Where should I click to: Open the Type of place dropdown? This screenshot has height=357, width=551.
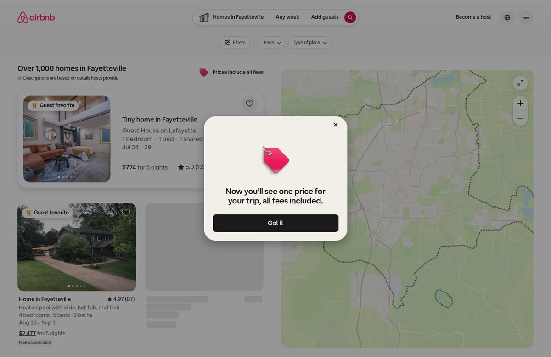pyautogui.click(x=309, y=43)
